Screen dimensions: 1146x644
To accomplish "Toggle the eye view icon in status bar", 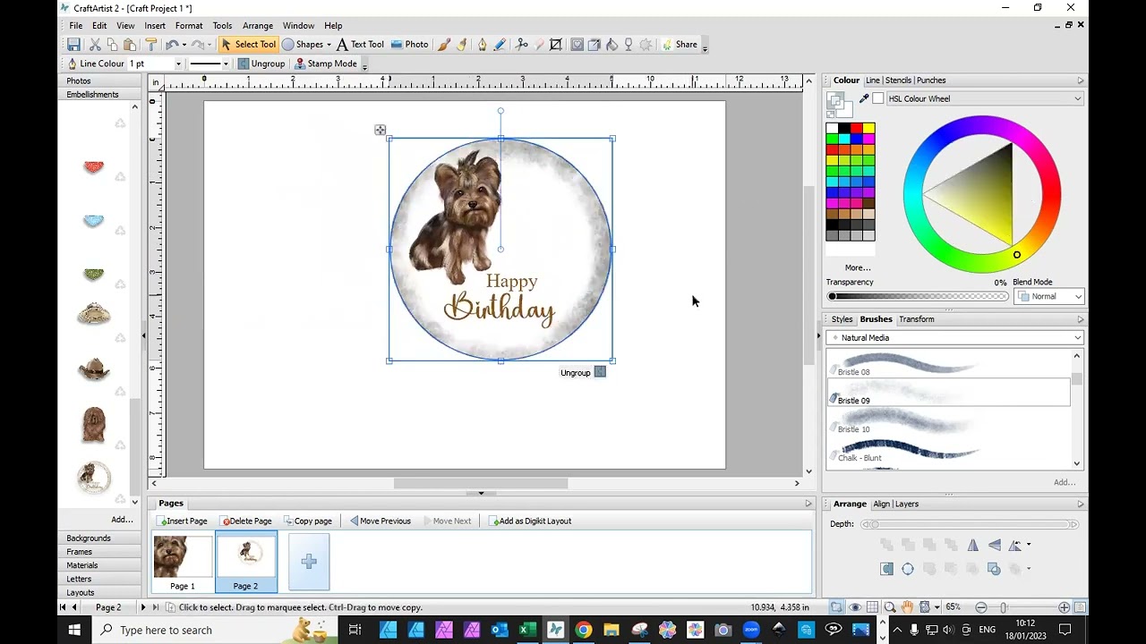I will [x=855, y=607].
